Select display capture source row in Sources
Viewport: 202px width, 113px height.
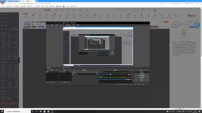coord(65,72)
